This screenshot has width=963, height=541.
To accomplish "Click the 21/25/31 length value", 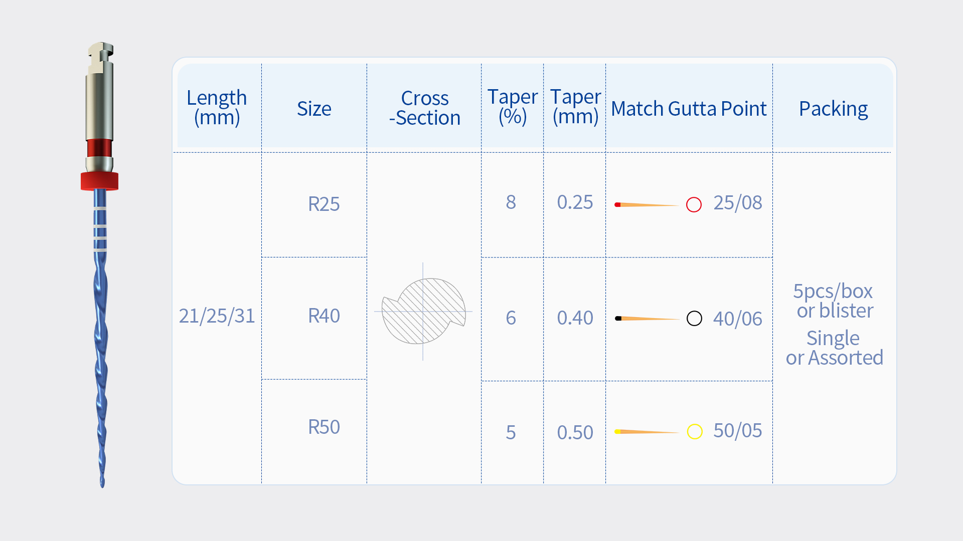I will click(217, 316).
